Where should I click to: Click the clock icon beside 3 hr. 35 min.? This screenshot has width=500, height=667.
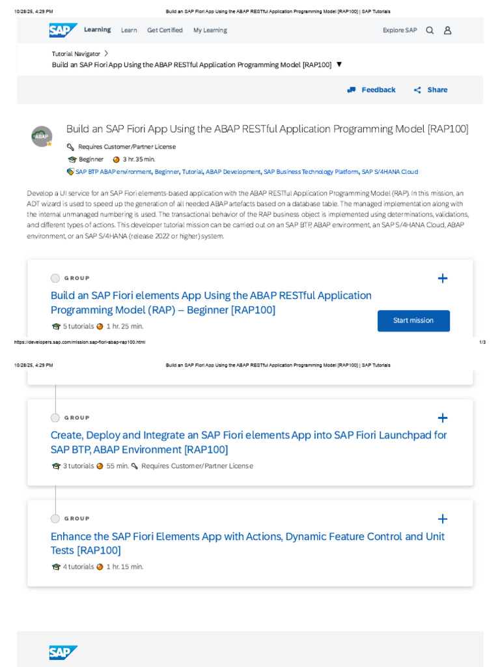coord(116,160)
